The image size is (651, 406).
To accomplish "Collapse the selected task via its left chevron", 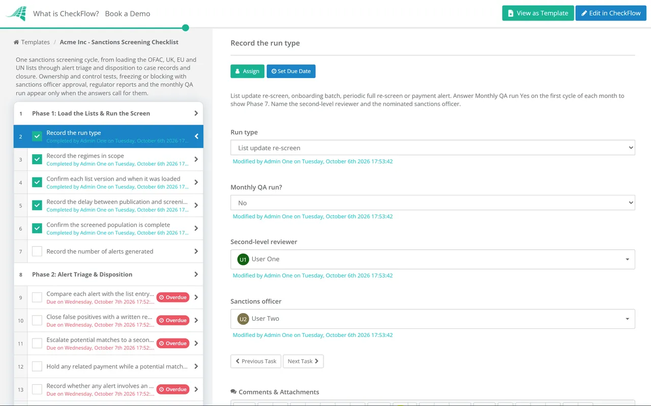I will pyautogui.click(x=196, y=136).
